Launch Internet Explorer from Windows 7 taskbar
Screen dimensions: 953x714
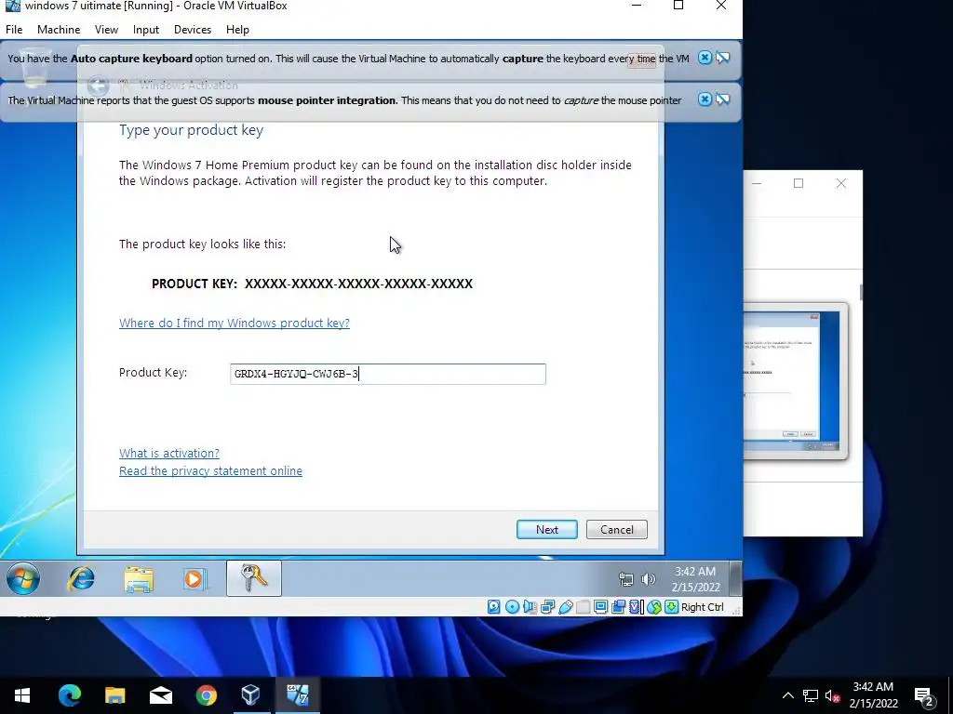[x=82, y=578]
